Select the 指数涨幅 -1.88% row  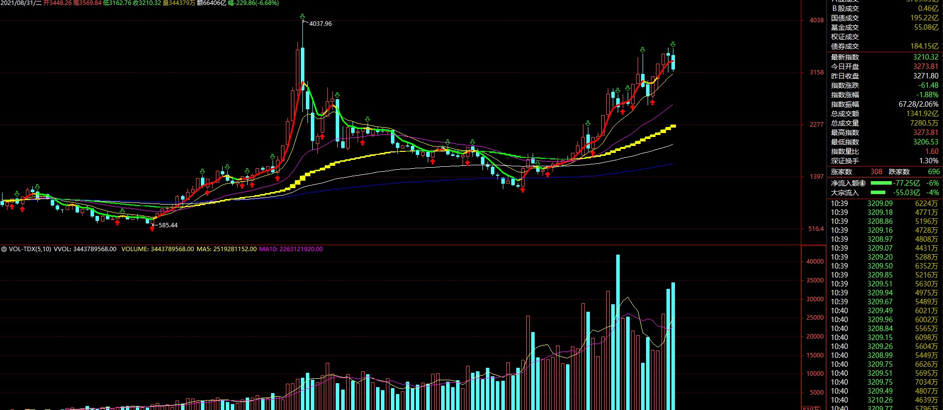(885, 95)
